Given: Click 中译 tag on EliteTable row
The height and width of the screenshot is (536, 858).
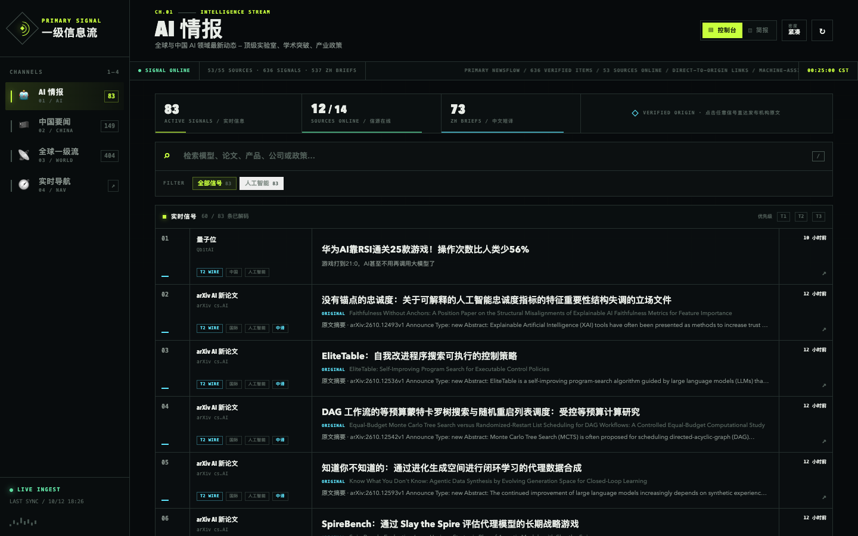Looking at the screenshot, I should pos(280,384).
